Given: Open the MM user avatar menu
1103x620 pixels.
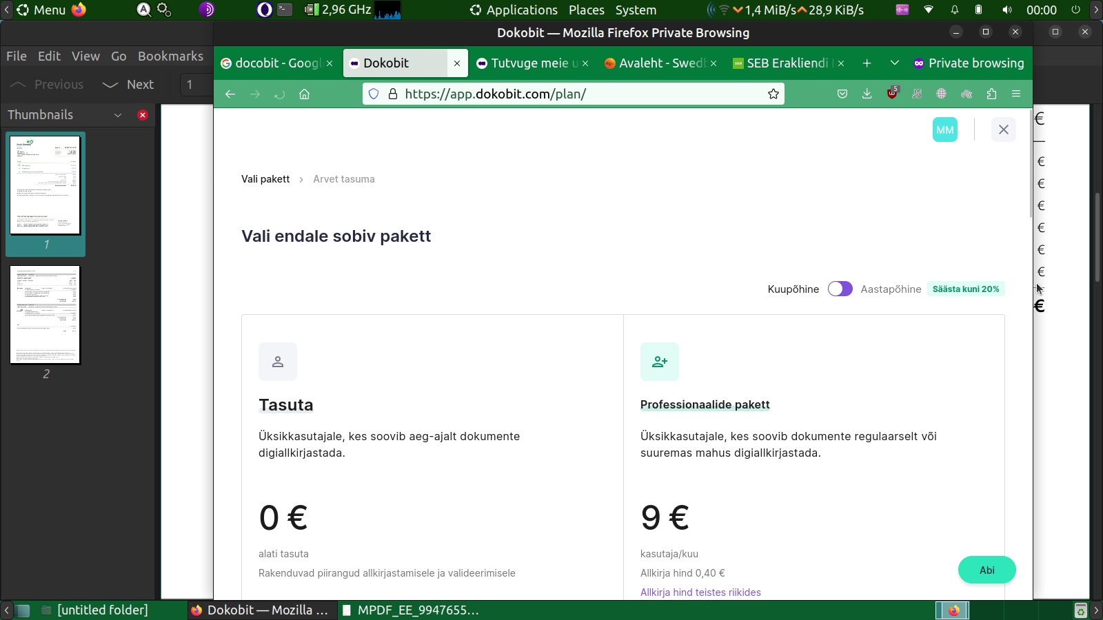Looking at the screenshot, I should (x=945, y=130).
